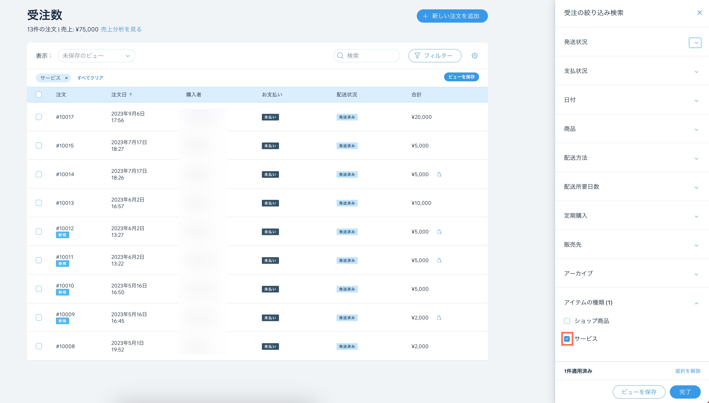Open the フィルター button with funnel icon
The width and height of the screenshot is (709, 403).
[x=434, y=56]
